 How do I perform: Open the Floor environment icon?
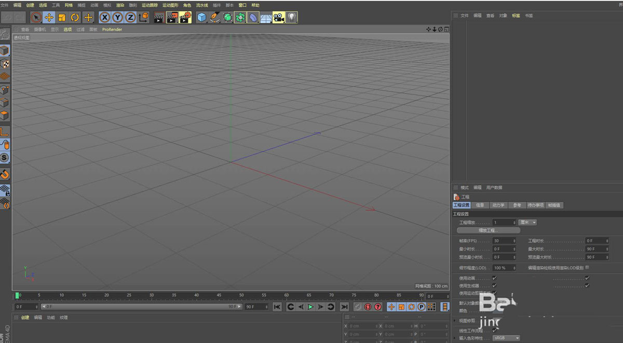click(266, 17)
